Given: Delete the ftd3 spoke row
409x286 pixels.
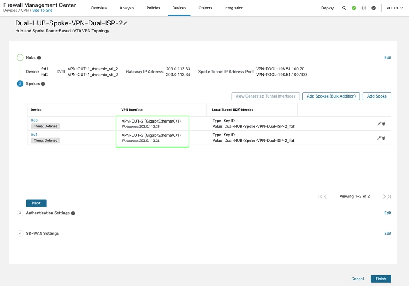Looking at the screenshot, I should pyautogui.click(x=384, y=124).
